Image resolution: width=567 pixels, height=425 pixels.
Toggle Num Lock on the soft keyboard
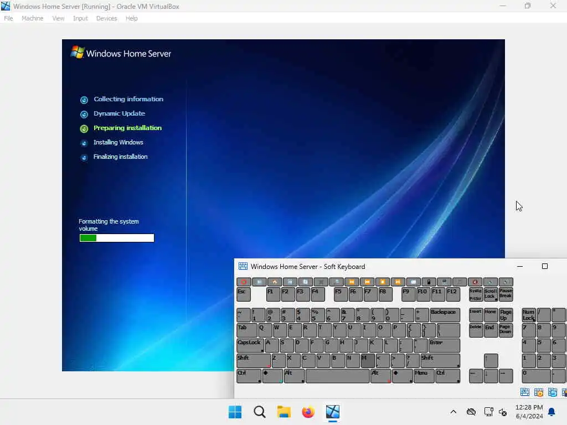[x=529, y=315]
